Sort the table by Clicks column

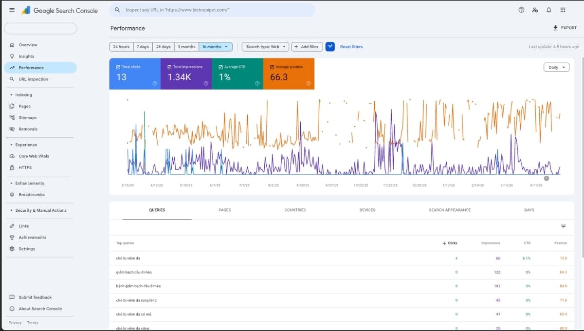(x=450, y=243)
